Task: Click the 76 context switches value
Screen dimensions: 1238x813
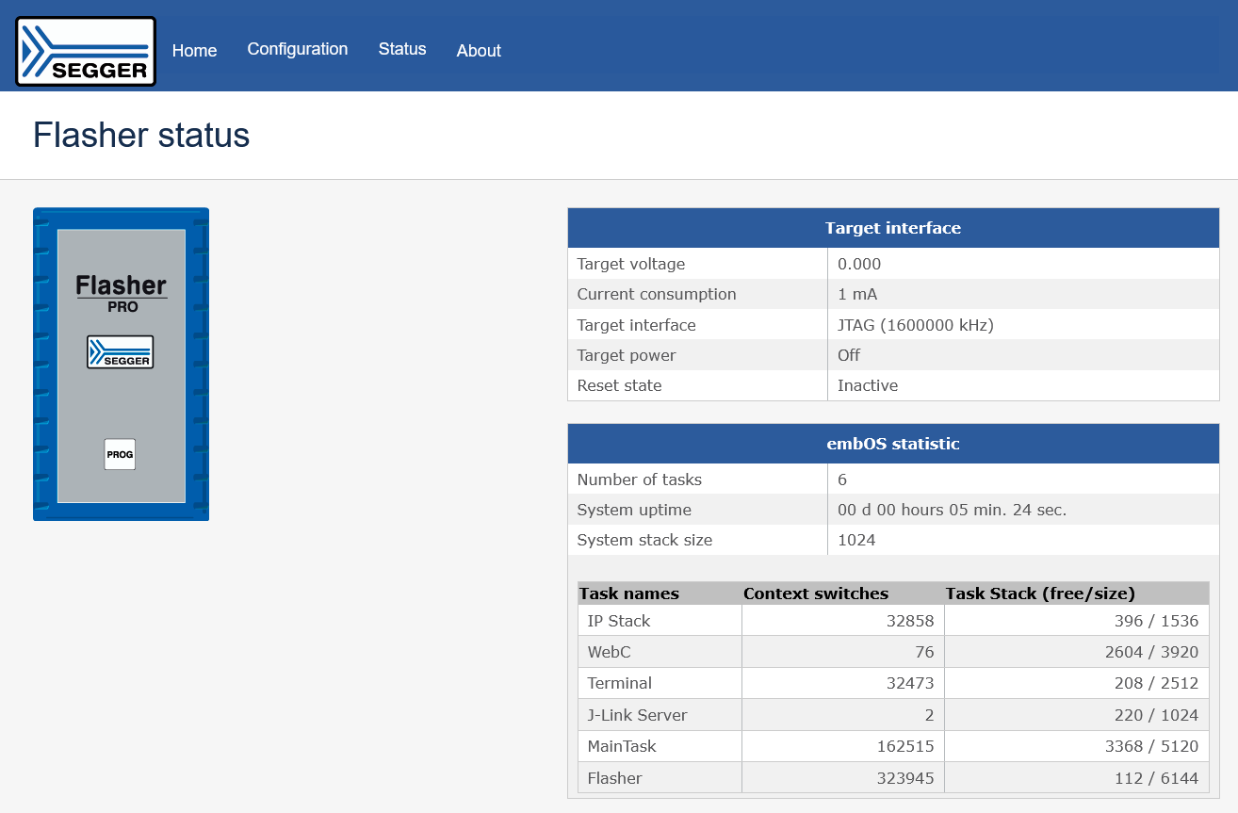Action: (x=924, y=652)
